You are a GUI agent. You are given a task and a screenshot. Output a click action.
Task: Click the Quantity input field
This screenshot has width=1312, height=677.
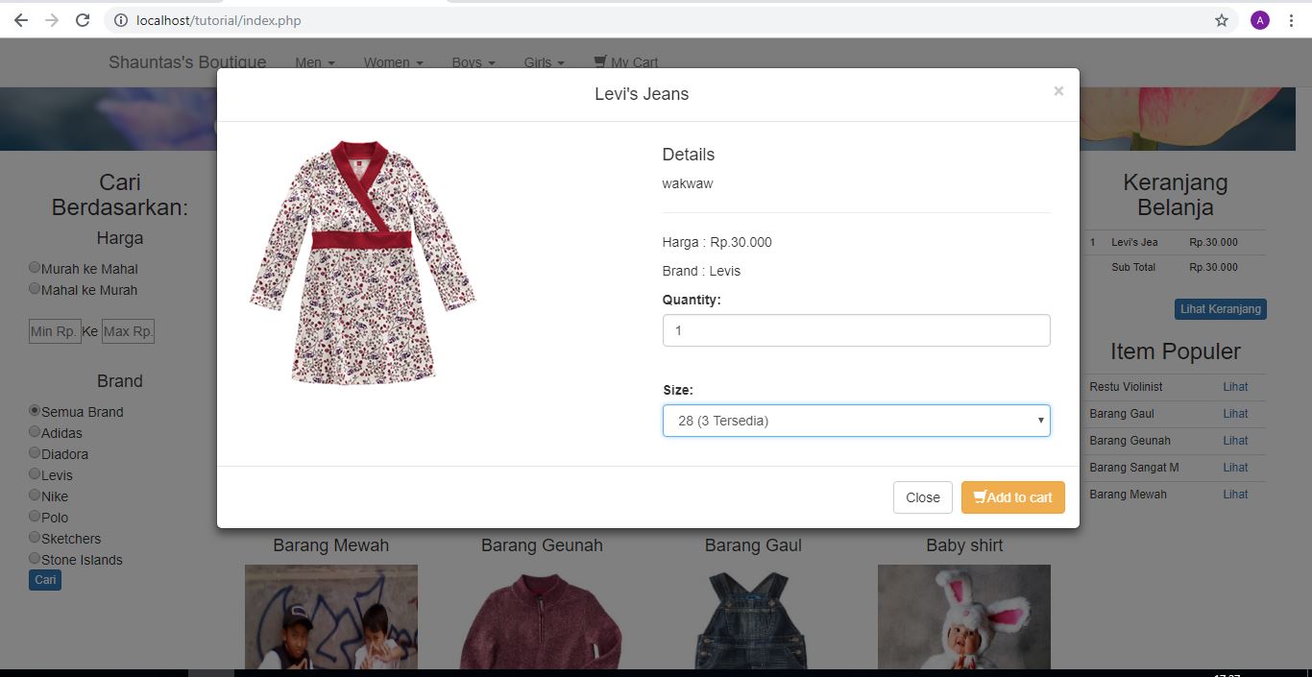click(856, 330)
